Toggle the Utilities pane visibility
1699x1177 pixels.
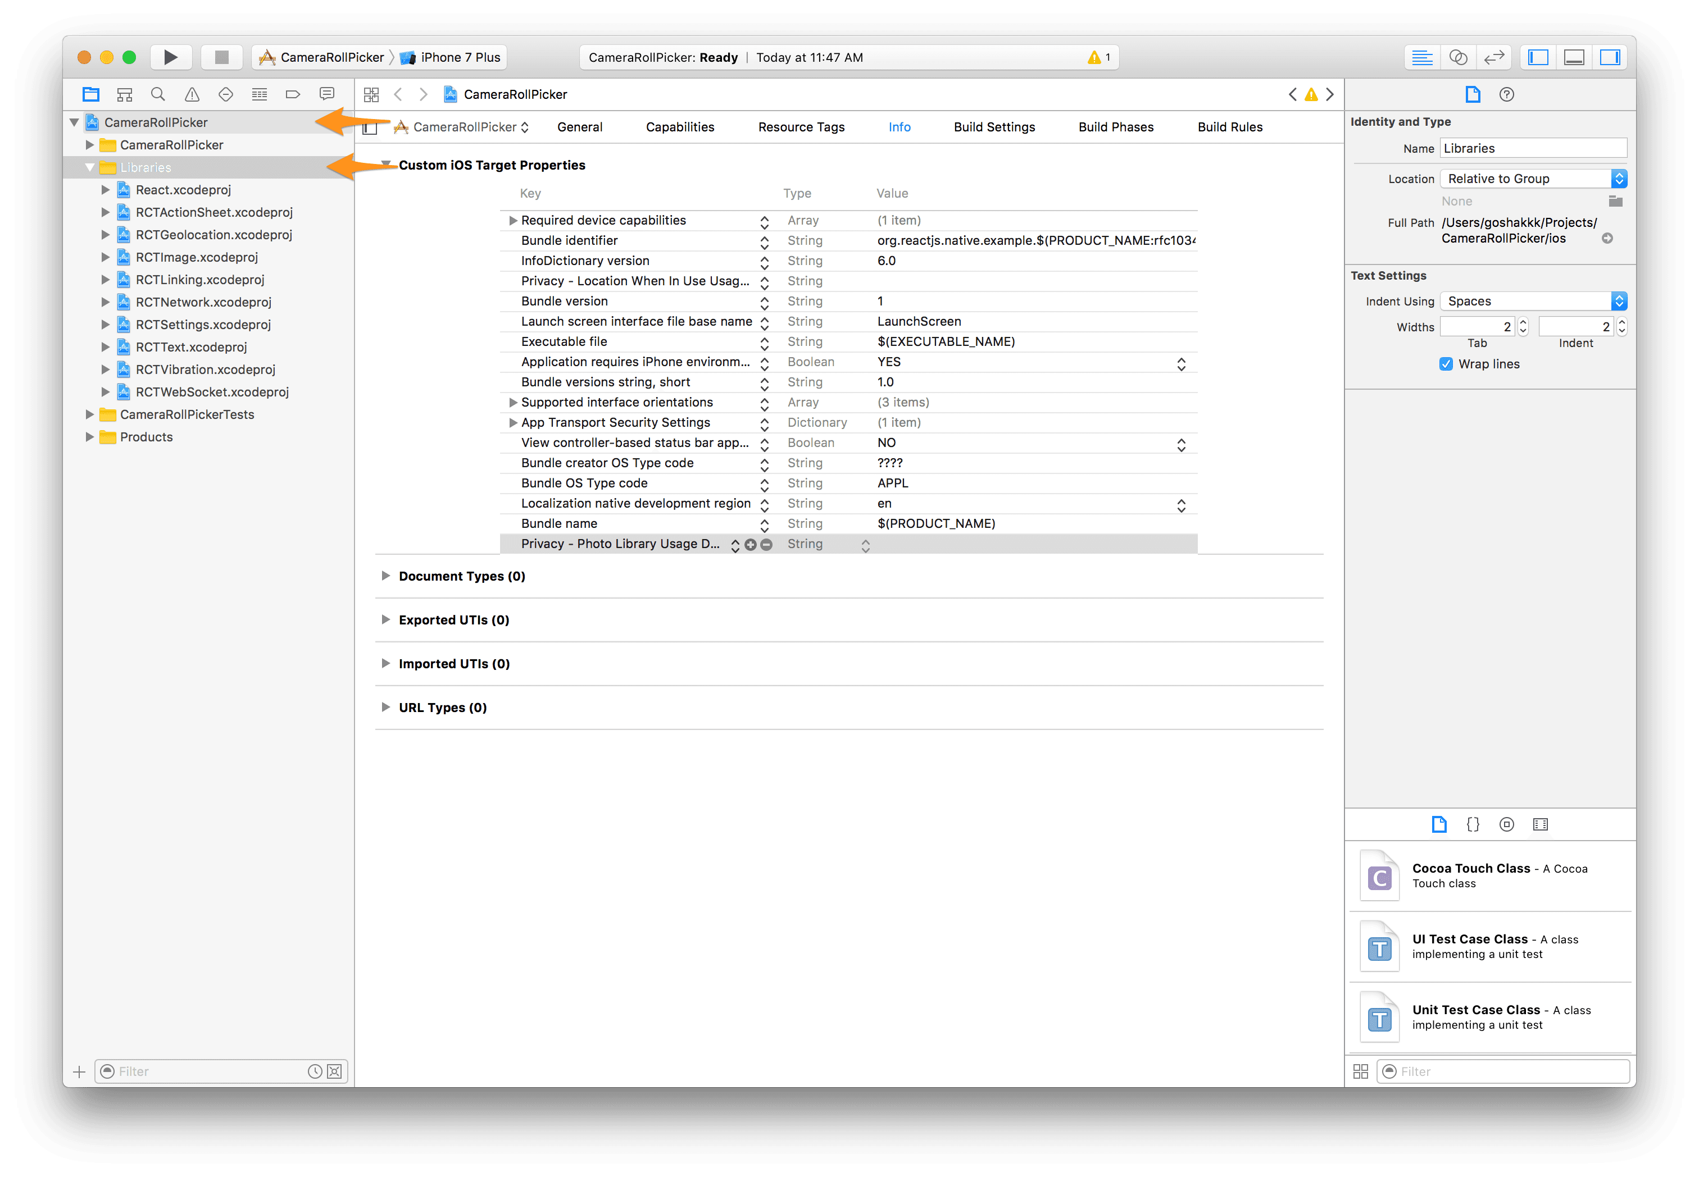1610,57
